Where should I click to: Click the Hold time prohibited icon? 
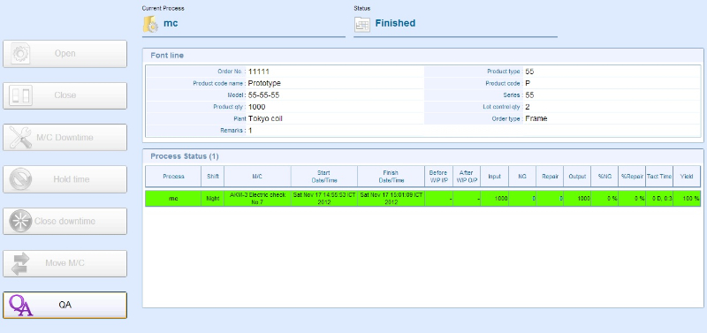coord(20,179)
